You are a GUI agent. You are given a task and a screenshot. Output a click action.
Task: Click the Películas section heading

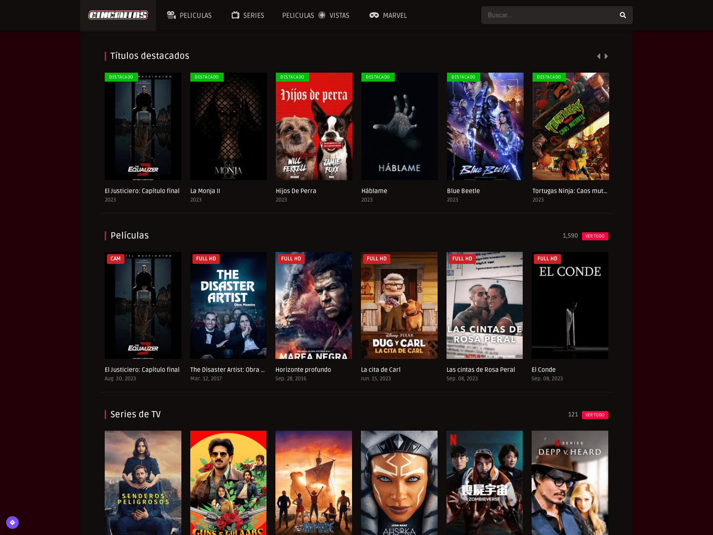(130, 235)
